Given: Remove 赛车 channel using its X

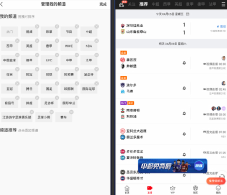Looking at the screenshot, I should 71,112.
